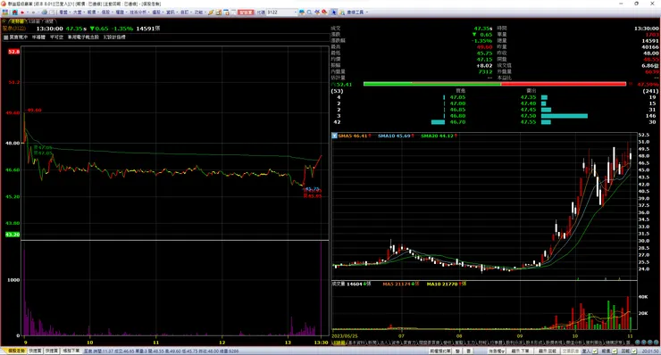Open the grid layout icon in the toolbar
The height and width of the screenshot is (355, 661).
click(5, 12)
